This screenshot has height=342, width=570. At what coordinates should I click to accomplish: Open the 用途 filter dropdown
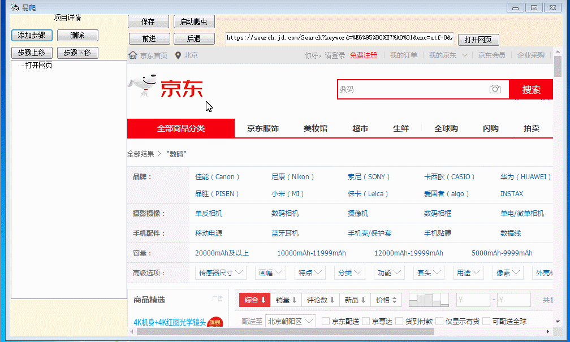coord(468,272)
